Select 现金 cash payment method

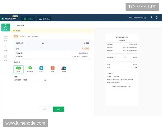[x=18, y=69]
